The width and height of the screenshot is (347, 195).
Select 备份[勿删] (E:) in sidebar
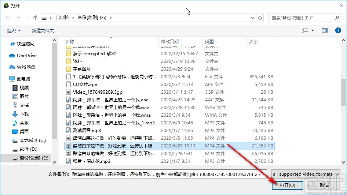(26, 158)
